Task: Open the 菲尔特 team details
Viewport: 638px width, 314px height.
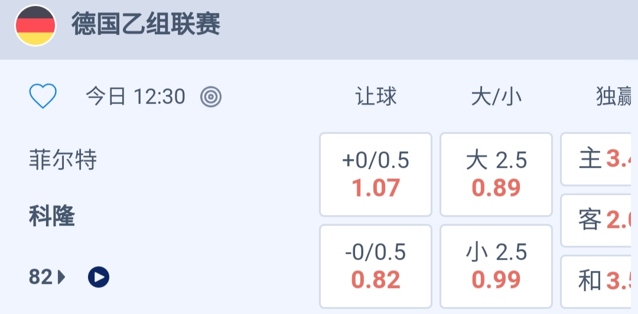Action: (63, 160)
